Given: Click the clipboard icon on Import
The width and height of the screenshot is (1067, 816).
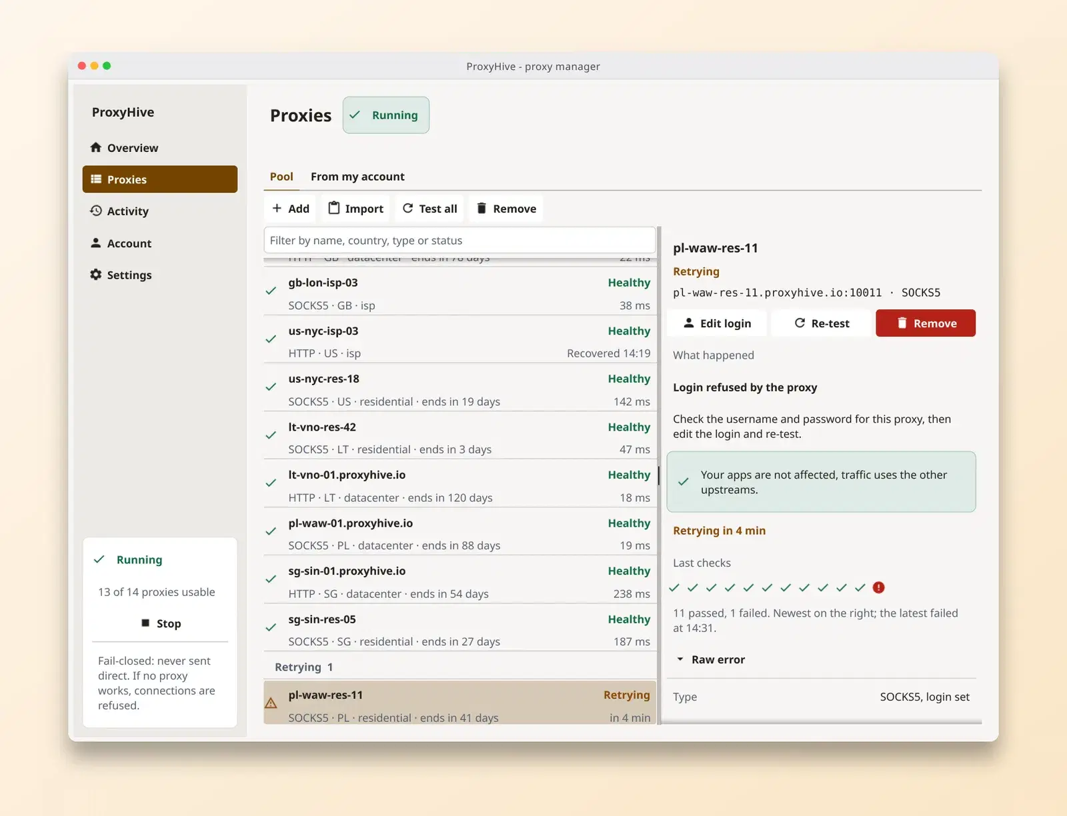Looking at the screenshot, I should (x=334, y=208).
